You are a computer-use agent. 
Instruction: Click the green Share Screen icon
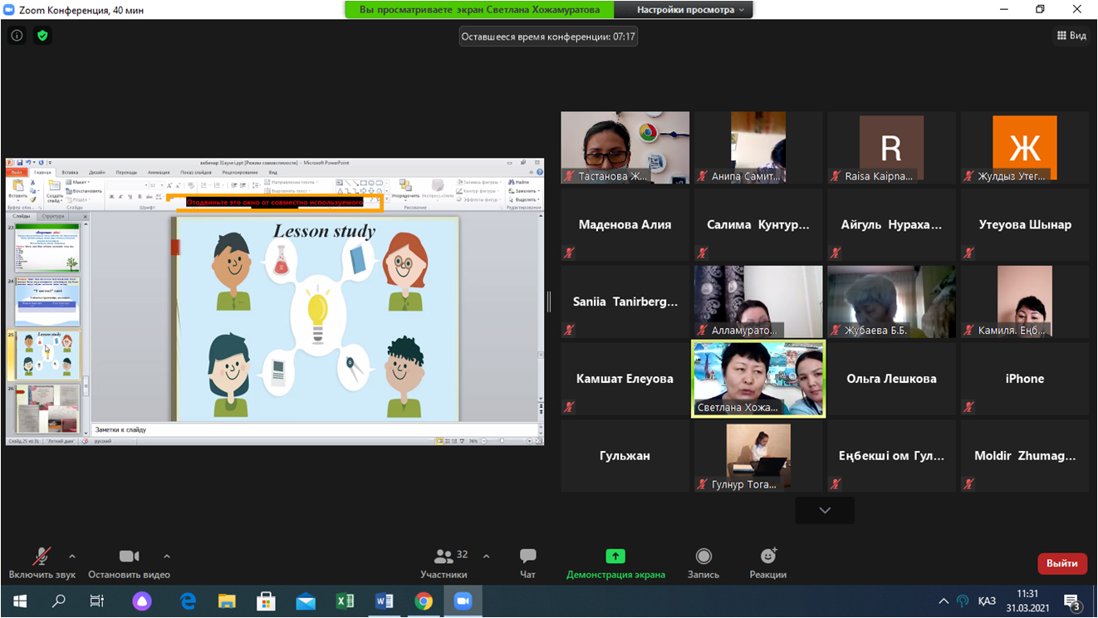(x=615, y=557)
